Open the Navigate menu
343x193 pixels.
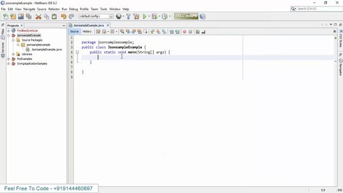click(29, 9)
